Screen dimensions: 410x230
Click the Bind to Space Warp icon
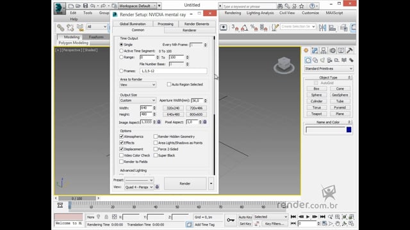click(x=80, y=27)
